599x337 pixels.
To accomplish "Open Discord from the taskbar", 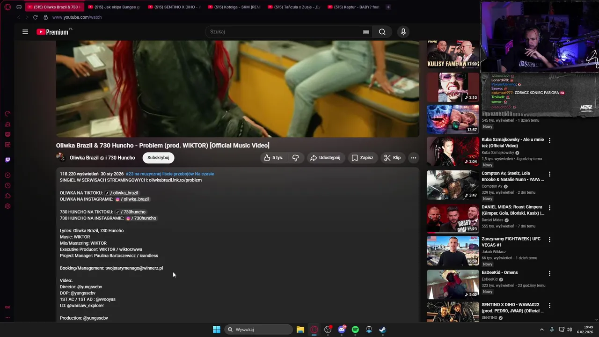I will point(342,330).
